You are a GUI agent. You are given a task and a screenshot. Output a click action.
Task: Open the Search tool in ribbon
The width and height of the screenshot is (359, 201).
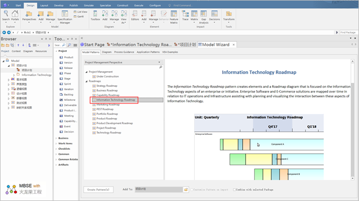[x=6, y=16]
